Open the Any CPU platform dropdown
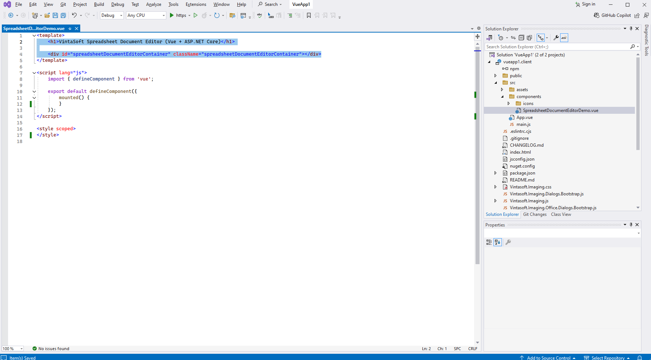The height and width of the screenshot is (360, 651). pyautogui.click(x=146, y=15)
